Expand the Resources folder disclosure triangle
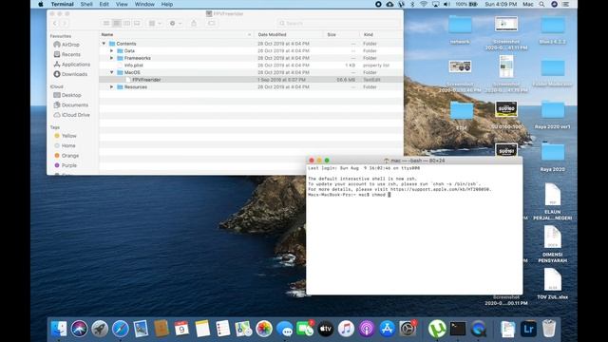This screenshot has height=342, width=608. (112, 86)
